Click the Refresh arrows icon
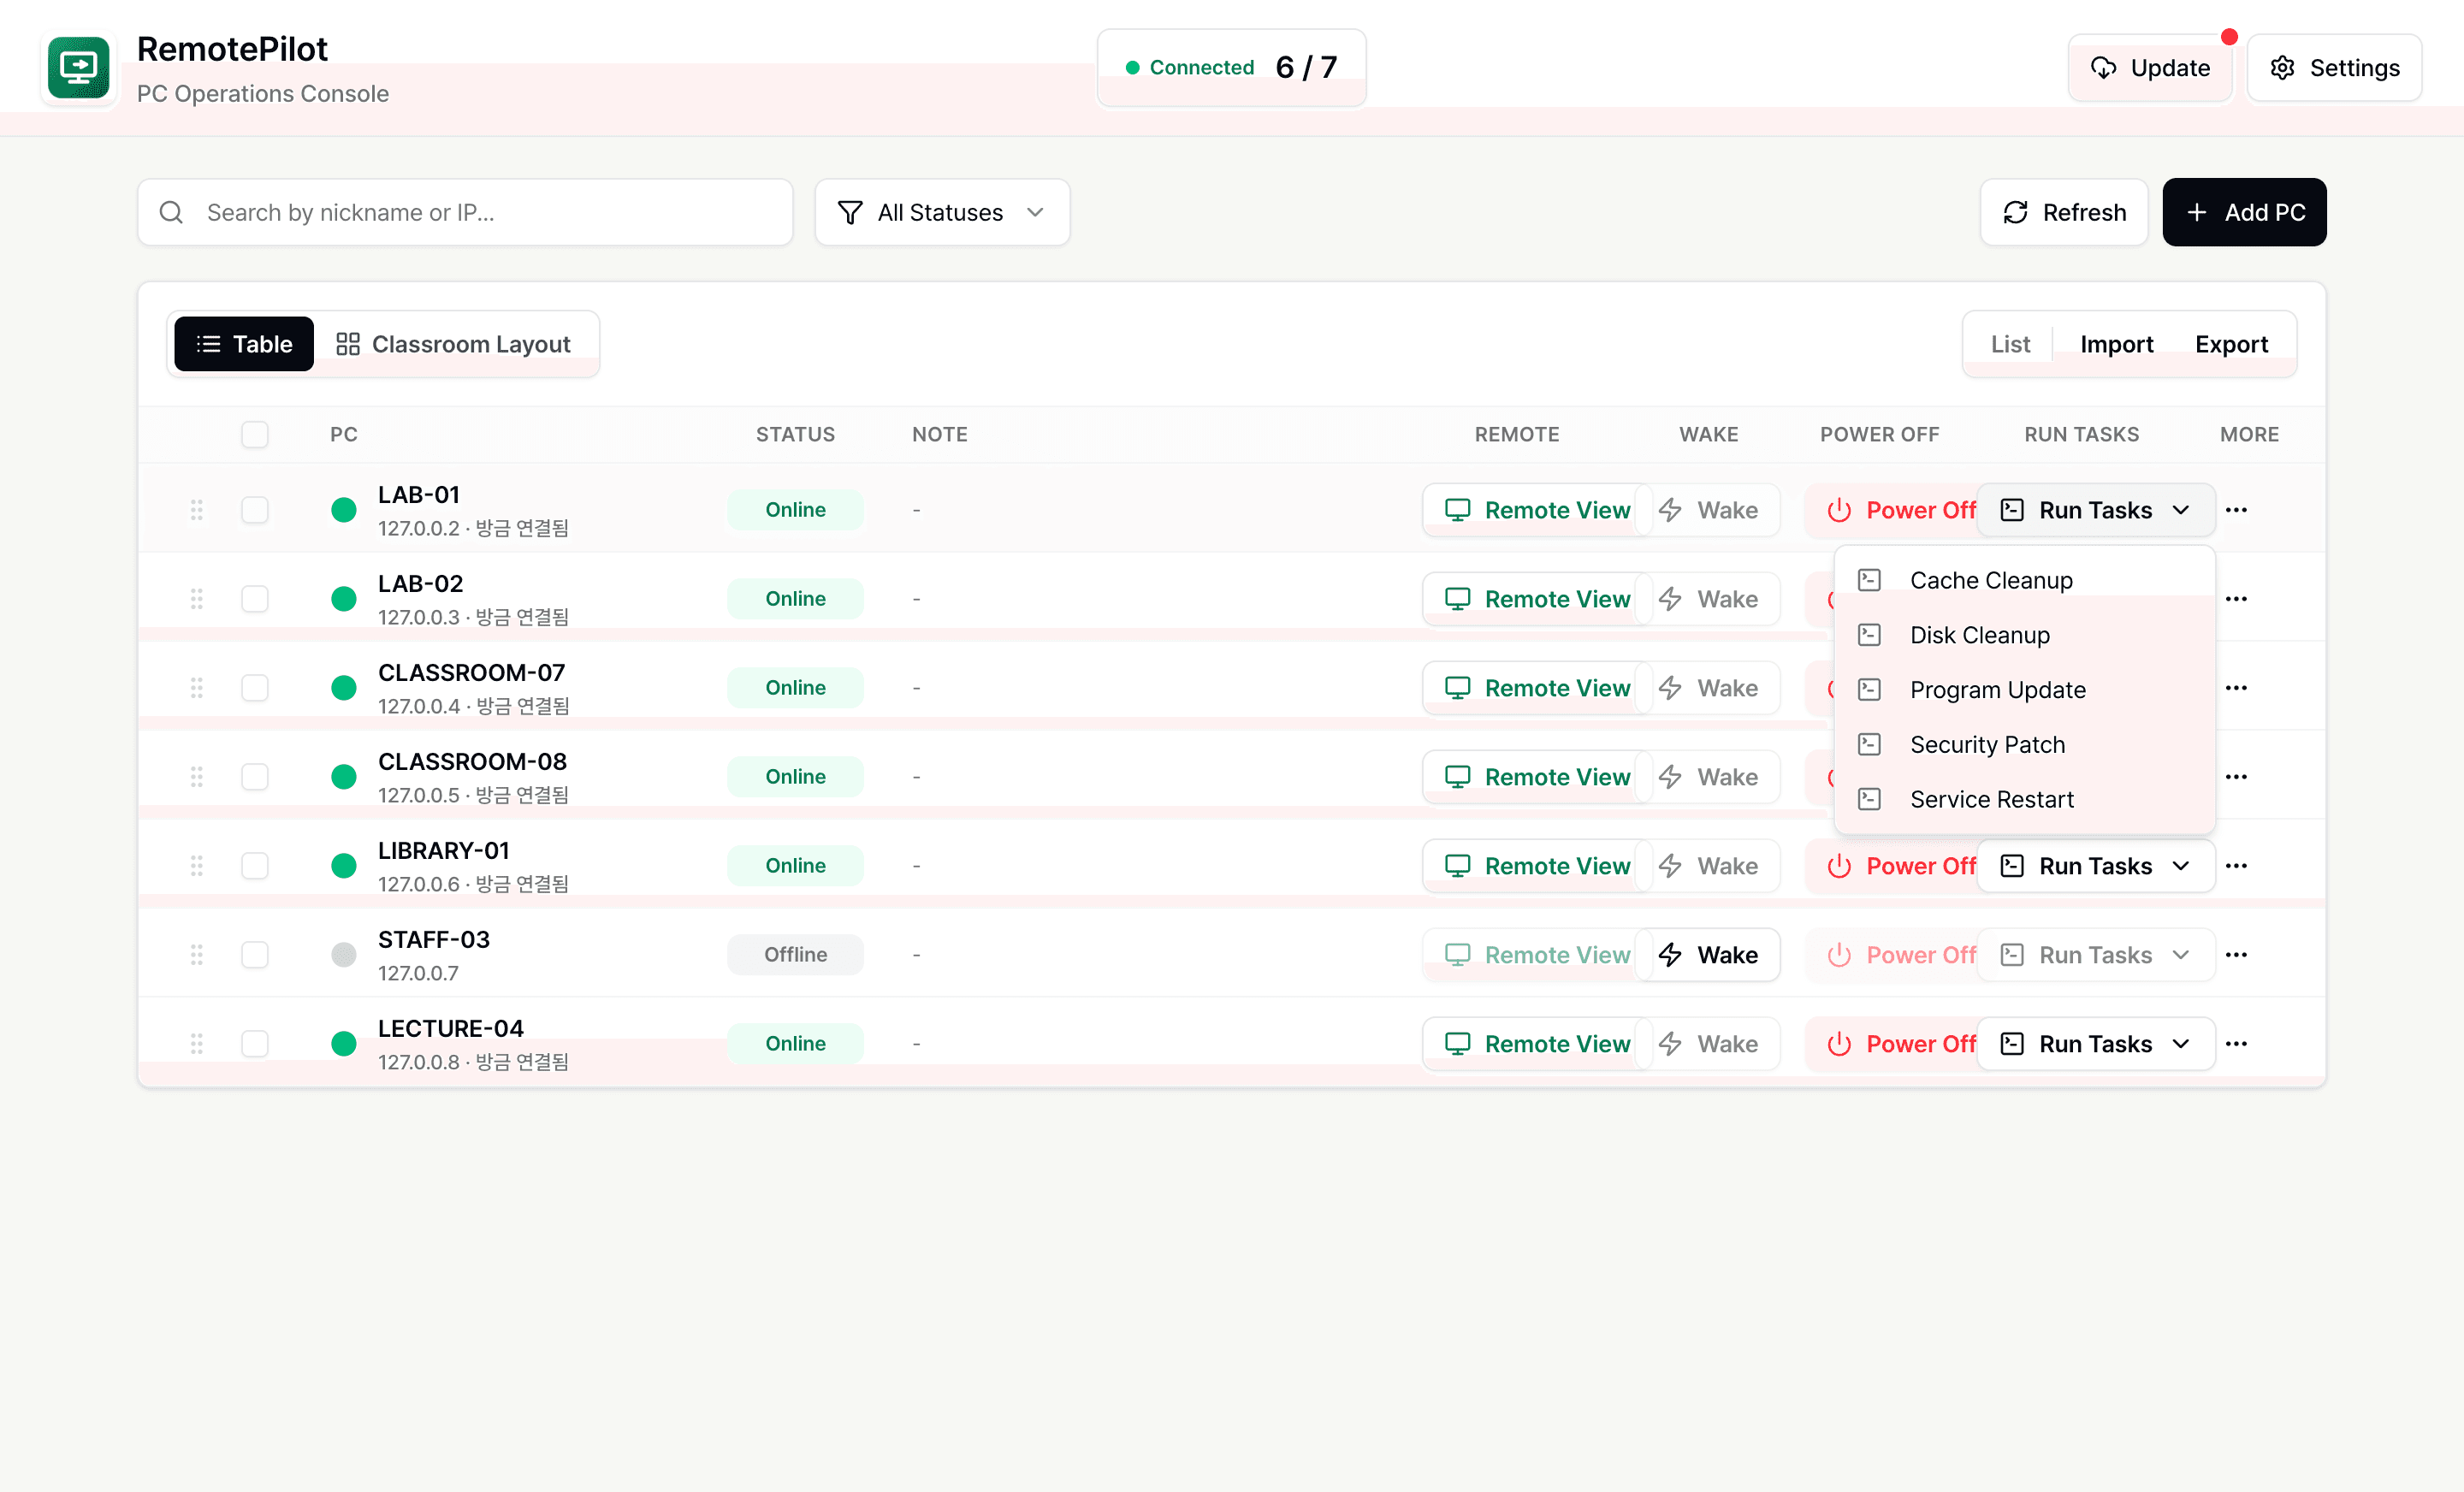This screenshot has width=2464, height=1492. point(2015,212)
